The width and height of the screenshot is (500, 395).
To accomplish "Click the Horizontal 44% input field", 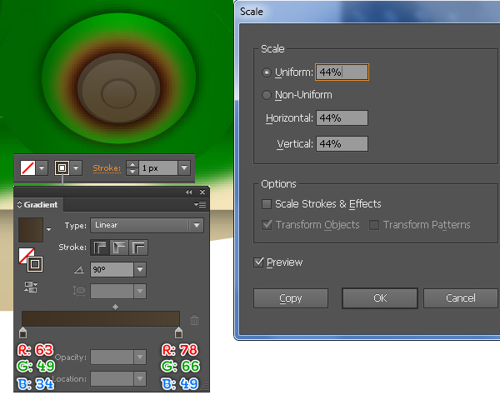I will (x=342, y=118).
